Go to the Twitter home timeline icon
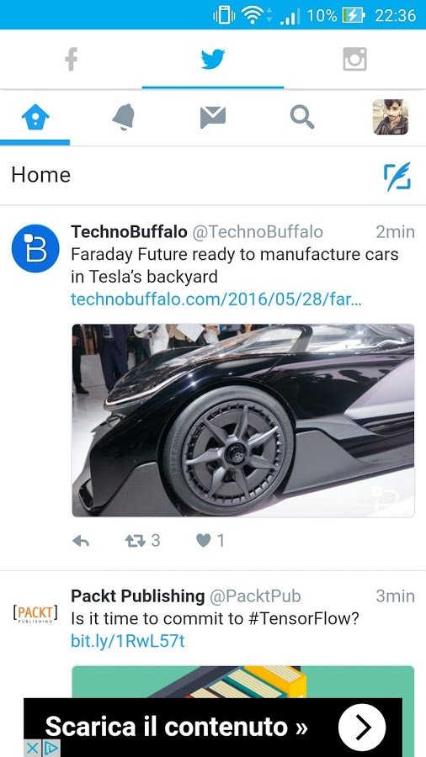Screen dimensions: 426x757 (x=35, y=117)
